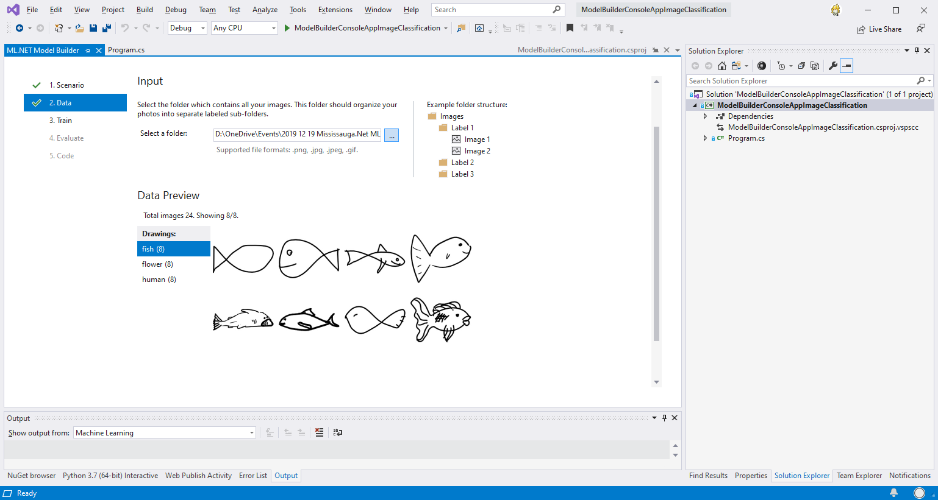This screenshot has width=938, height=500.
Task: Toggle Preview Selected Items in Solution Explorer
Action: (x=847, y=66)
